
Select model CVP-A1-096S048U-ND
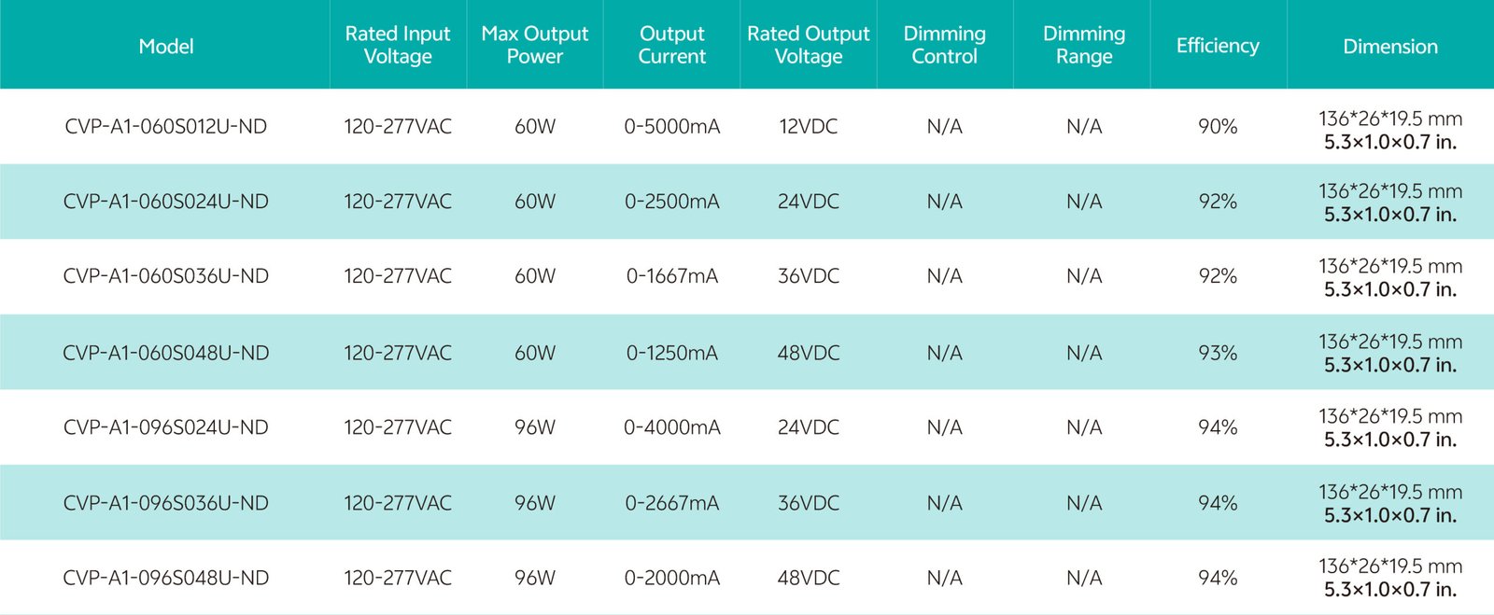pos(165,578)
